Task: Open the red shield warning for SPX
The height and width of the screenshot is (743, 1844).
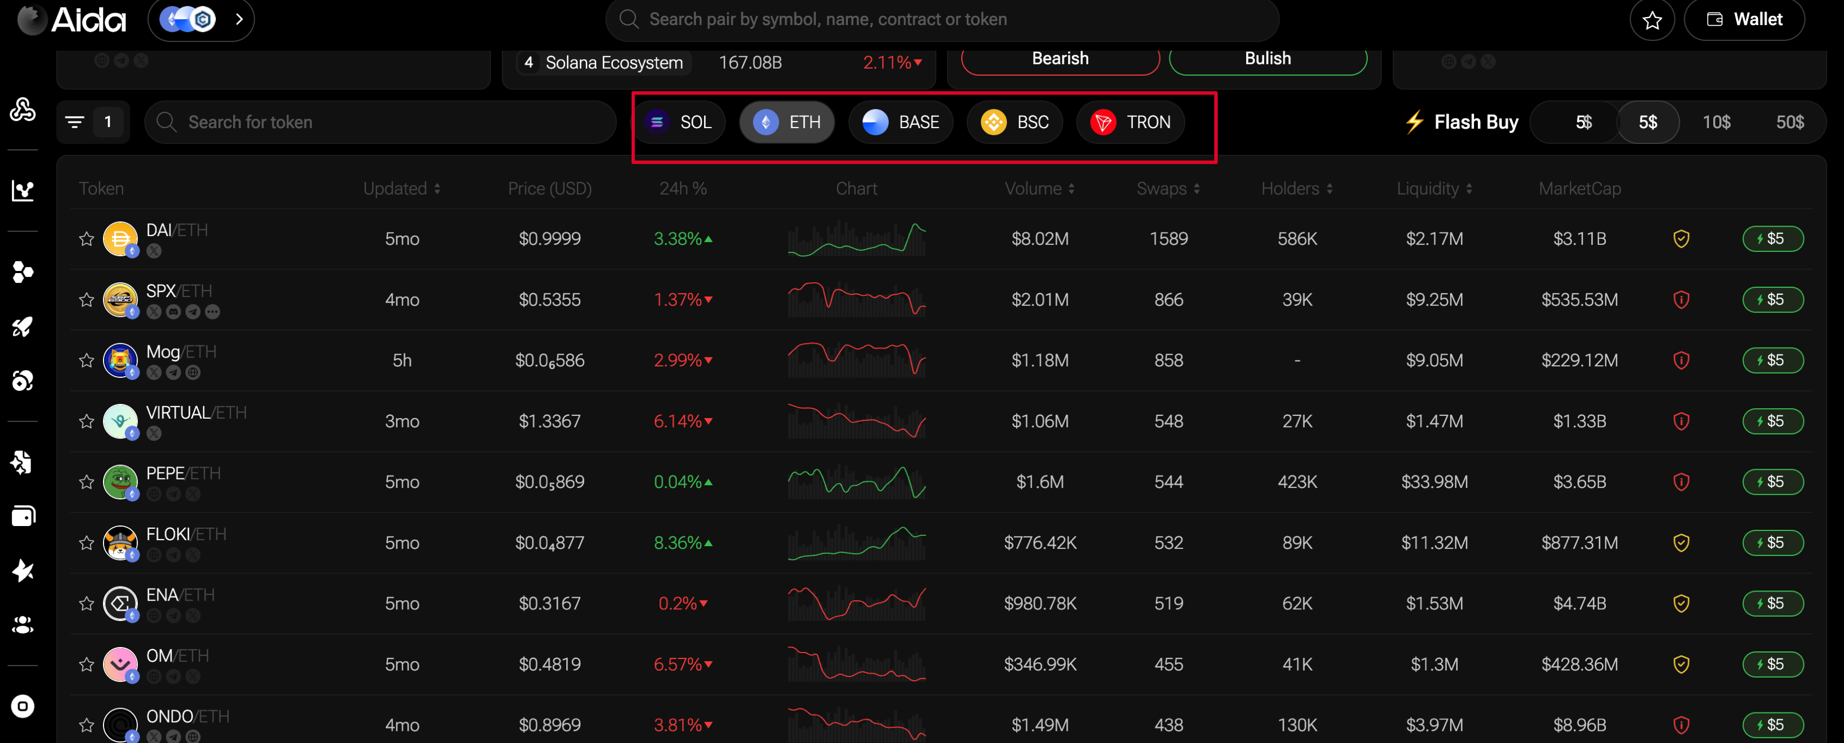Action: (1681, 299)
